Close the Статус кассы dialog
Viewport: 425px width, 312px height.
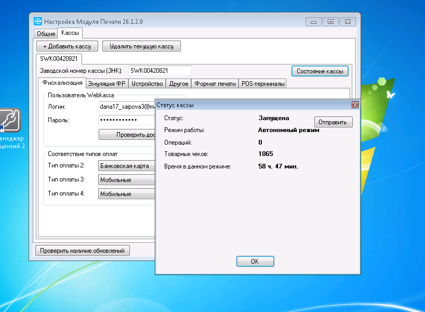[x=355, y=105]
